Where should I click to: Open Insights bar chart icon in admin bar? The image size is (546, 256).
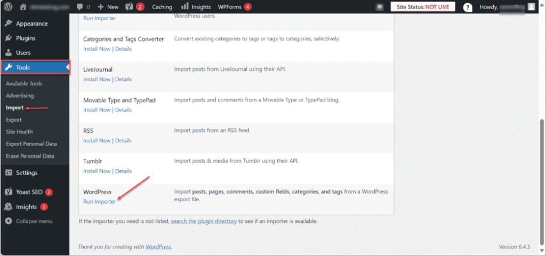[x=184, y=7]
